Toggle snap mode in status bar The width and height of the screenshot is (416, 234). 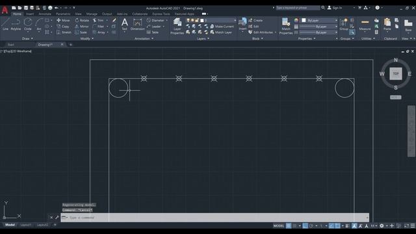tap(294, 226)
